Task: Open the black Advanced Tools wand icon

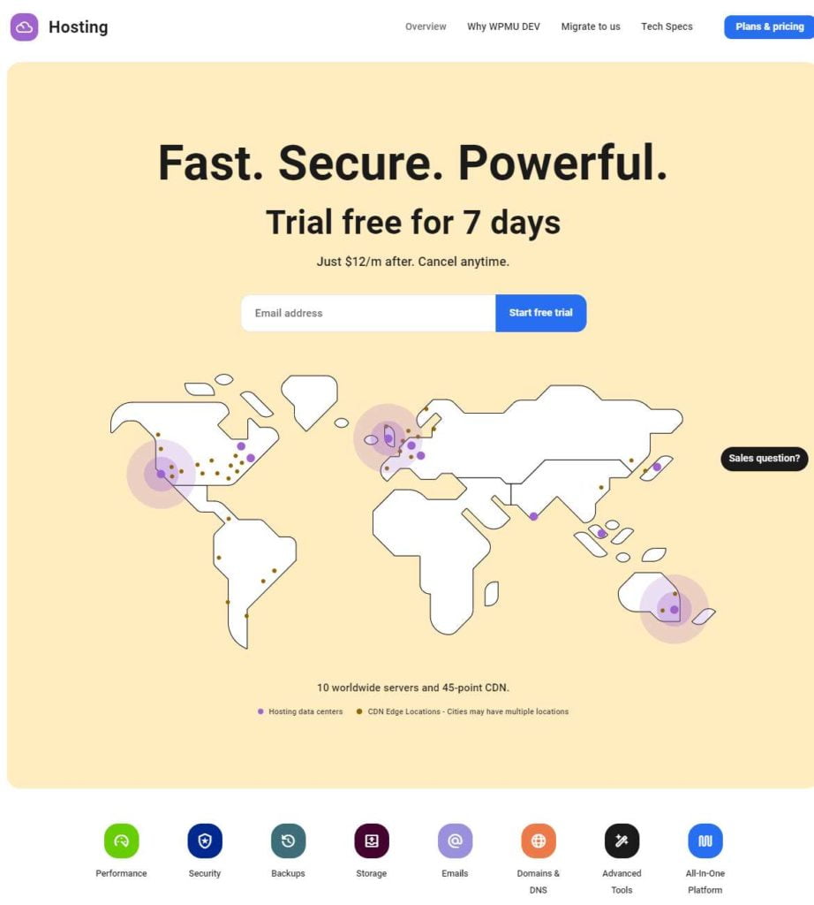Action: click(x=622, y=840)
